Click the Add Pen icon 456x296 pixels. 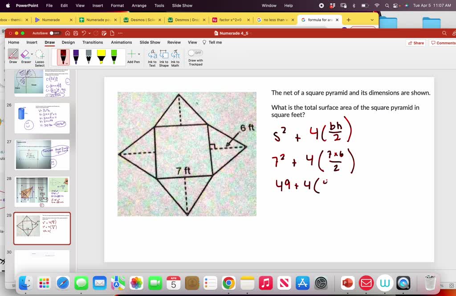(x=131, y=53)
